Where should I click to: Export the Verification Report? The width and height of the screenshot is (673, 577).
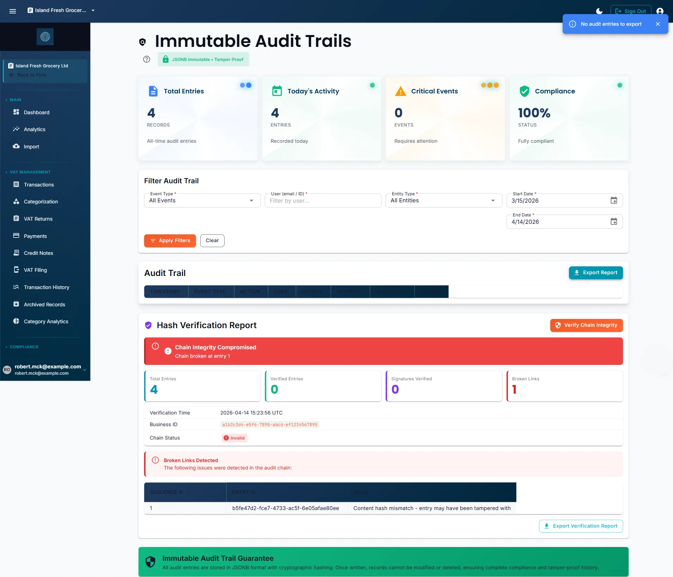581,526
